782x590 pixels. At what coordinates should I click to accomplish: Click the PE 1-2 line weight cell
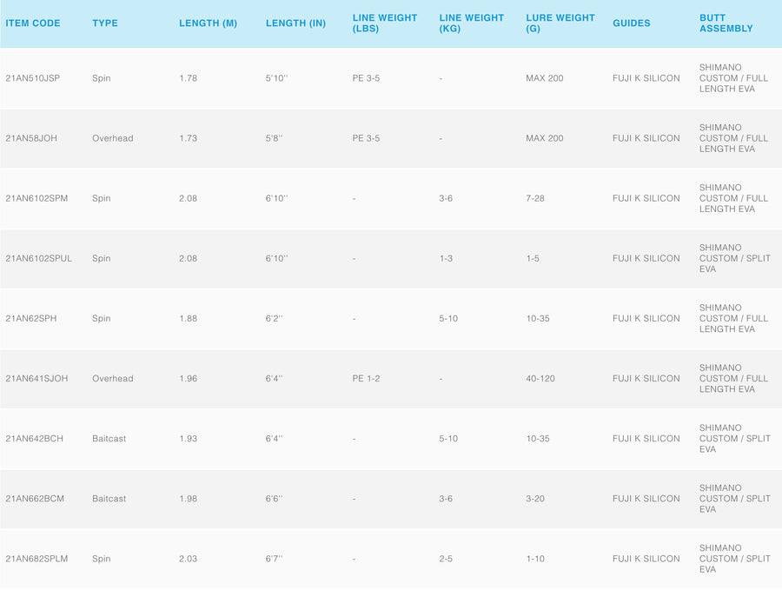(x=366, y=378)
